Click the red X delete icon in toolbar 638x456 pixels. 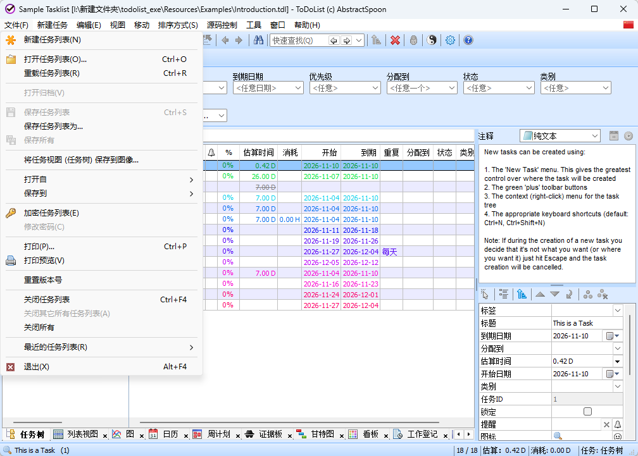(395, 40)
